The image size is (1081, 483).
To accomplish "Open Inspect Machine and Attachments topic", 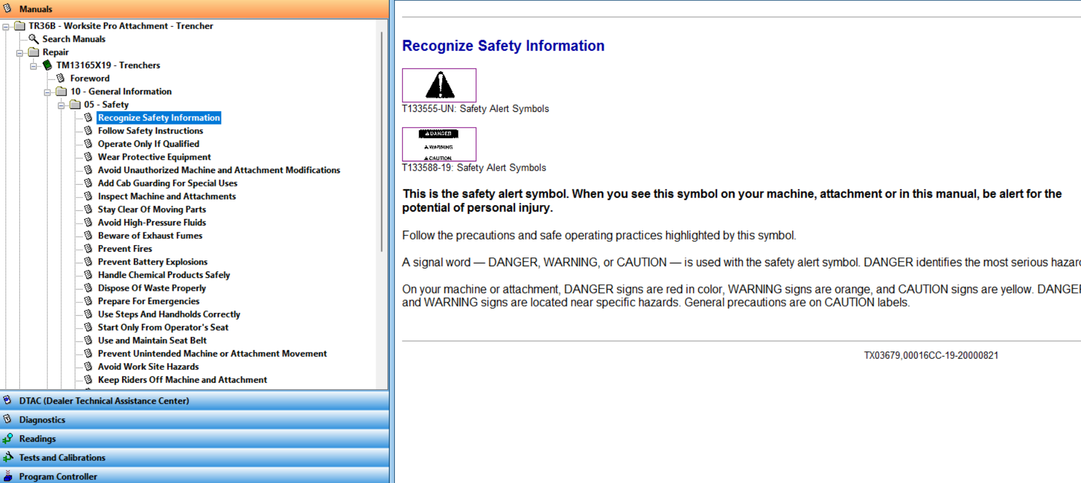I will coord(167,196).
